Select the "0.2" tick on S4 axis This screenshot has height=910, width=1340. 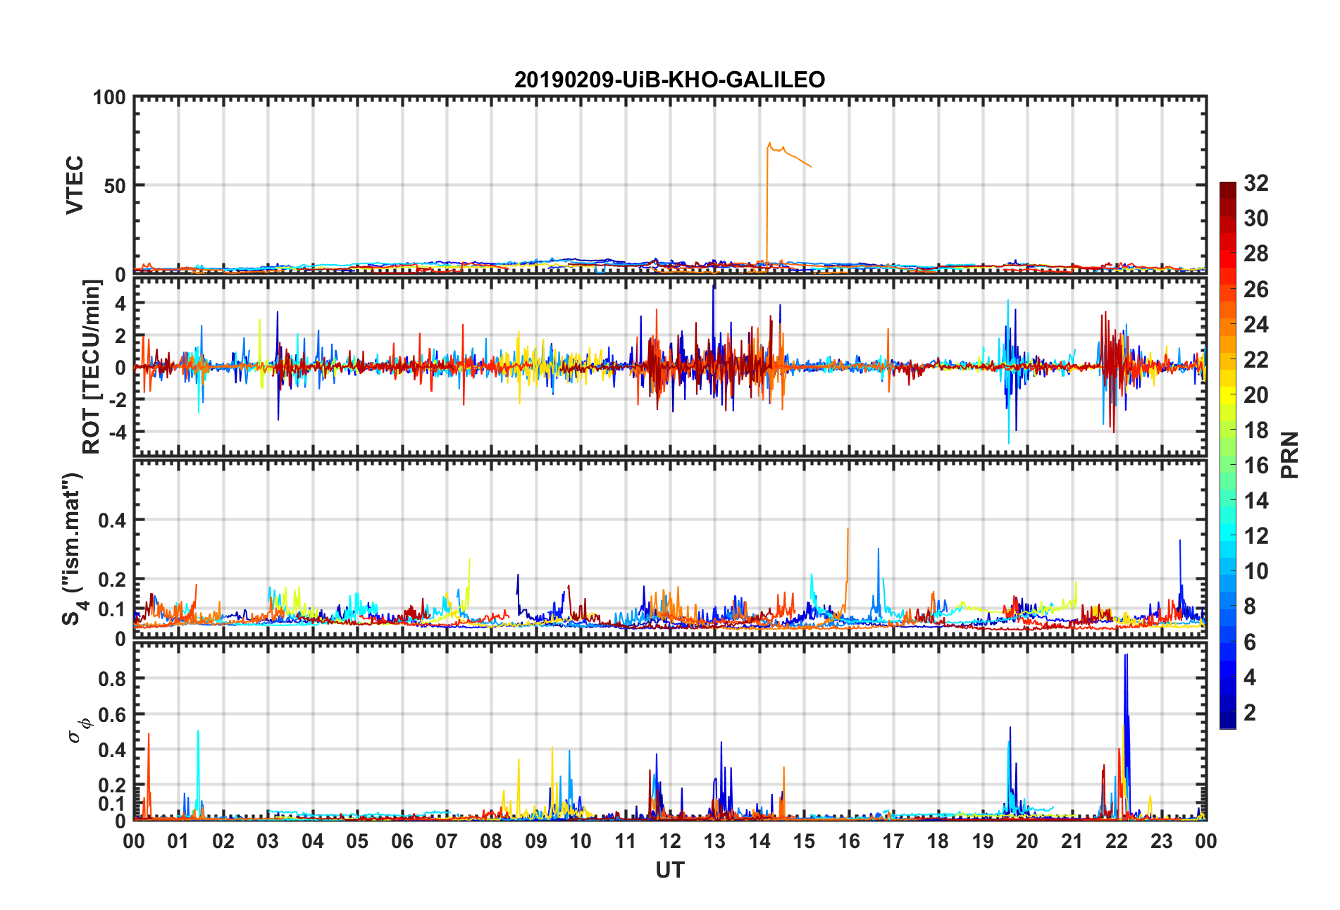pos(112,580)
